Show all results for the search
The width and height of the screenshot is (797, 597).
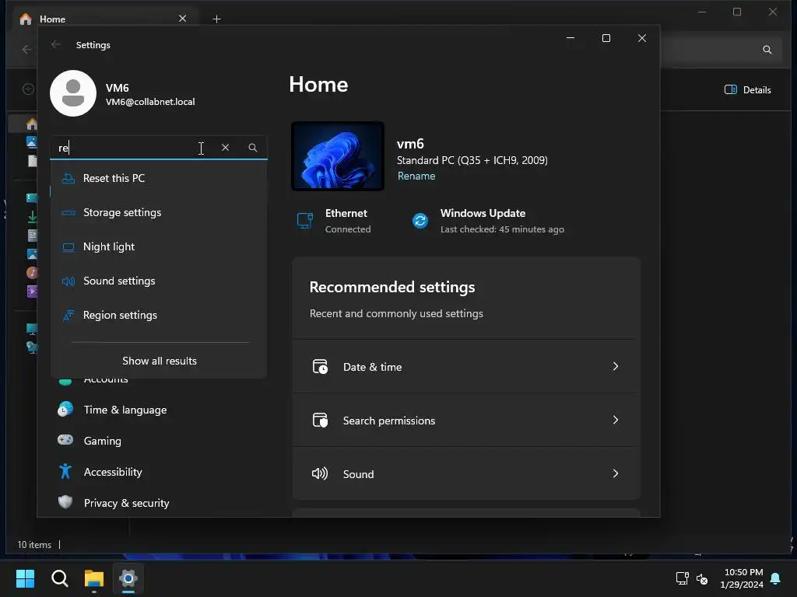coord(159,361)
